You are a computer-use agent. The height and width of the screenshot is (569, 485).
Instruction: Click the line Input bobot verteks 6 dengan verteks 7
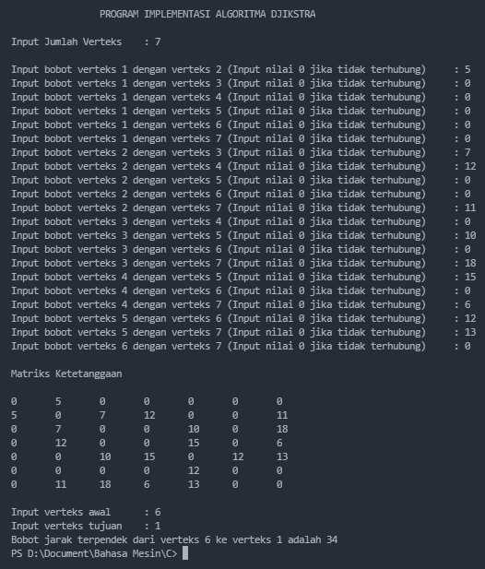tap(241, 346)
